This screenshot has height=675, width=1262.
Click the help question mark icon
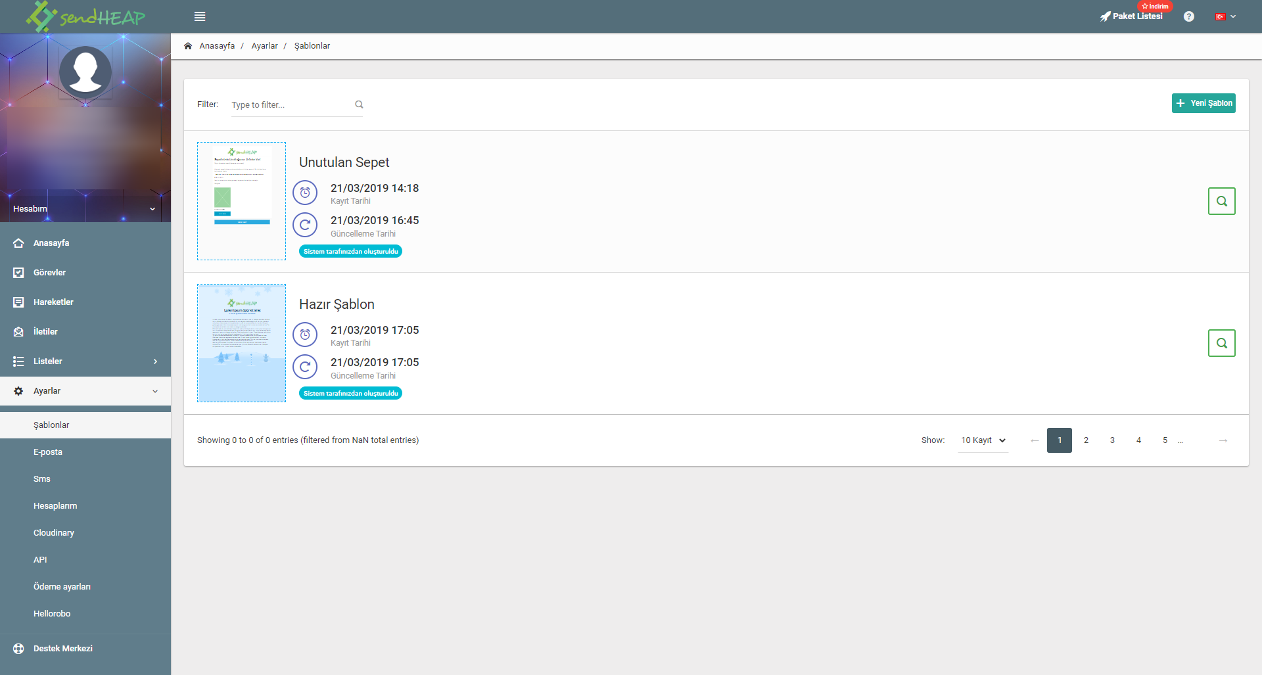(x=1188, y=16)
